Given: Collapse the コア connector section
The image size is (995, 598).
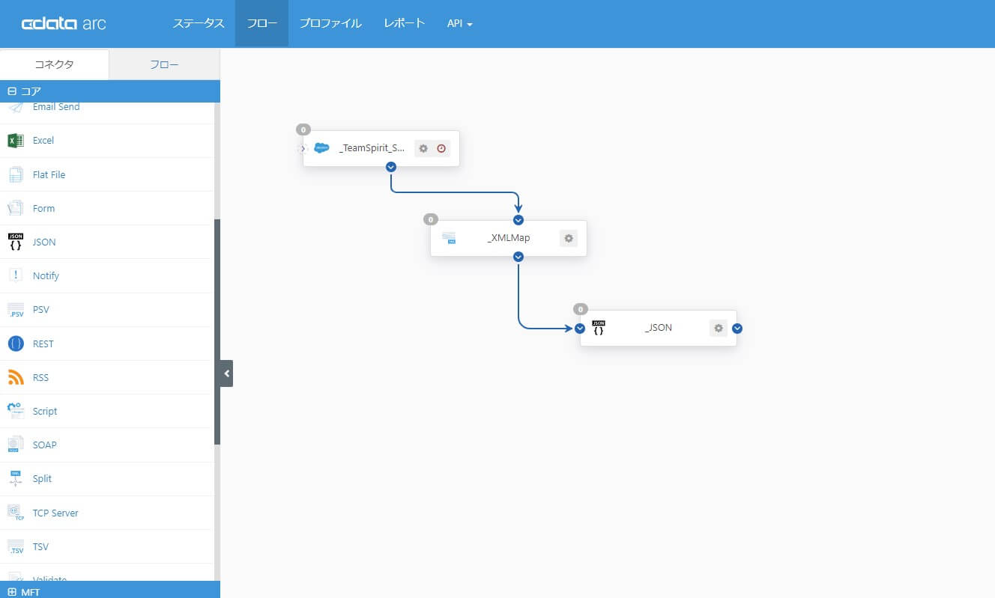Looking at the screenshot, I should click(x=12, y=91).
